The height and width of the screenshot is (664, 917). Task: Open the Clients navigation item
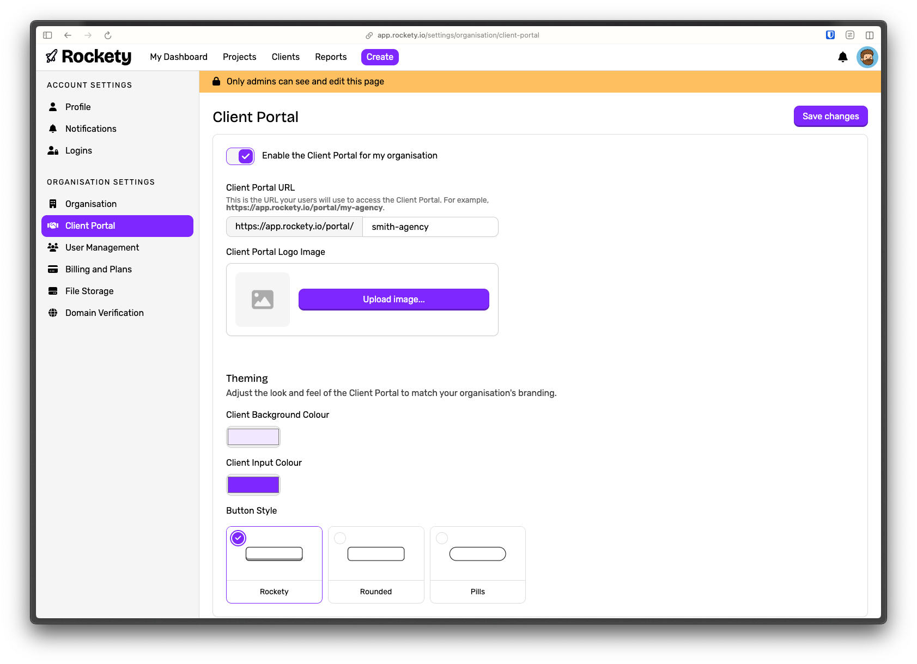click(x=285, y=57)
